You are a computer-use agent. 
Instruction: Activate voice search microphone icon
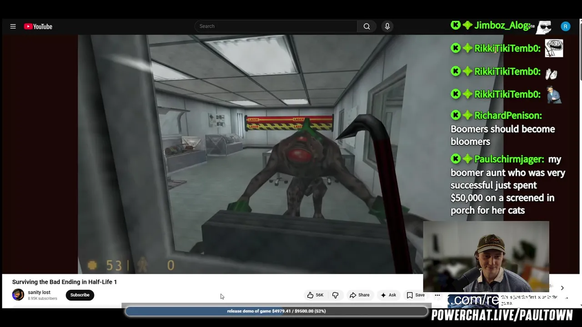(x=387, y=26)
